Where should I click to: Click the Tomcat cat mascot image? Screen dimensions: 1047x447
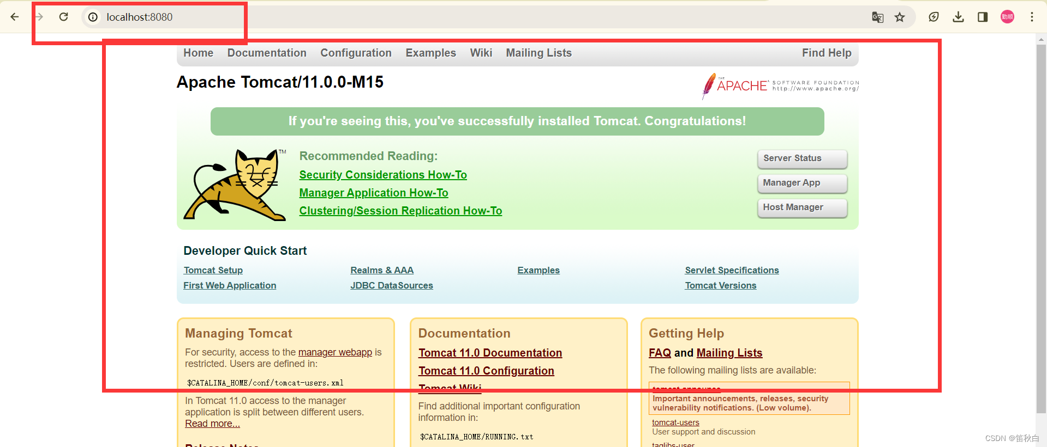(235, 185)
